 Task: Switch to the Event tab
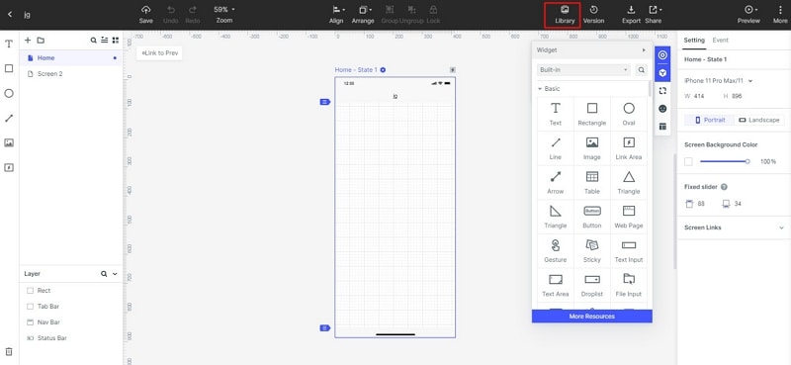pos(721,41)
